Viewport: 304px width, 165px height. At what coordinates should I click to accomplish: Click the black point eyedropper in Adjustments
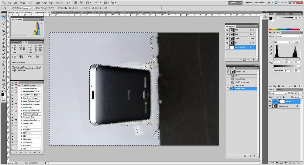pyautogui.click(x=271, y=47)
